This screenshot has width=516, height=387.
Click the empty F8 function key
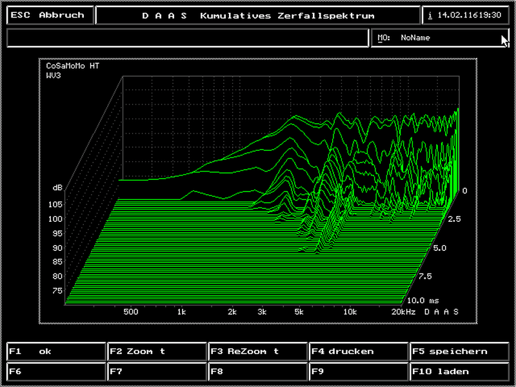pos(258,372)
